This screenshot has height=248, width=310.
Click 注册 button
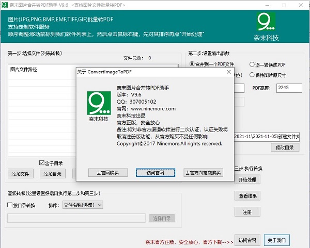point(247,212)
